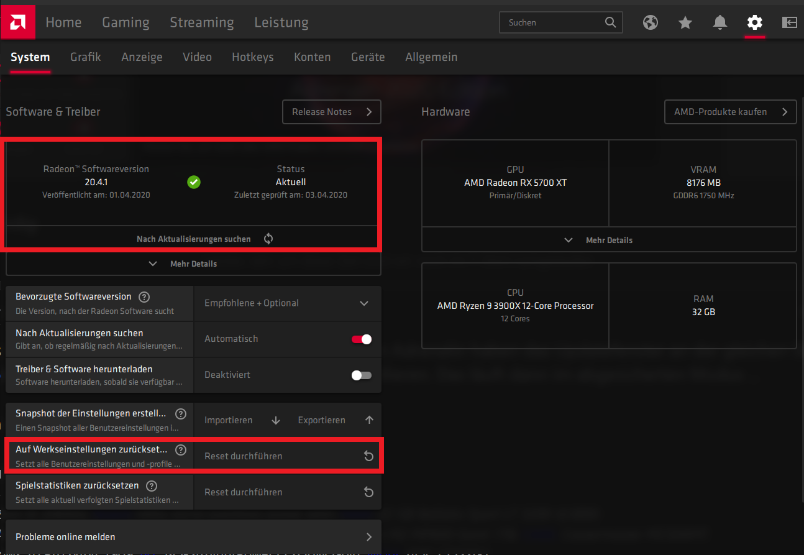This screenshot has width=804, height=555.
Task: Switch to the Video sub-tab
Action: pyautogui.click(x=197, y=57)
